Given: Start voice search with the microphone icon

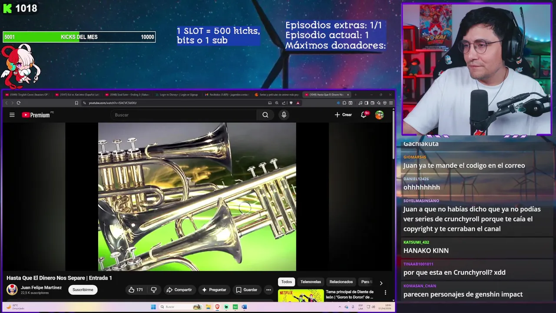Looking at the screenshot, I should [x=284, y=115].
